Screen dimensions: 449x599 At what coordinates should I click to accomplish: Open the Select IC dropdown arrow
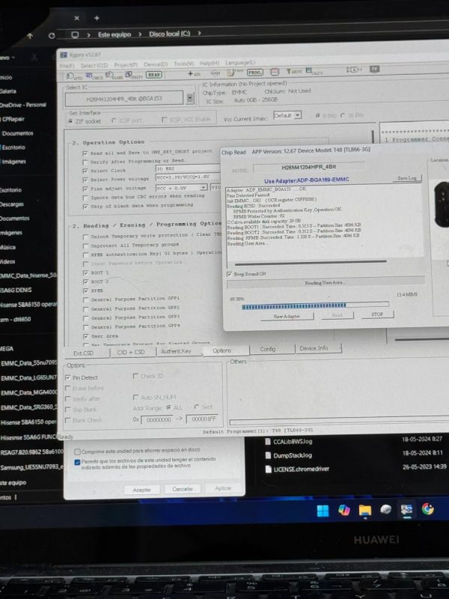coord(190,99)
